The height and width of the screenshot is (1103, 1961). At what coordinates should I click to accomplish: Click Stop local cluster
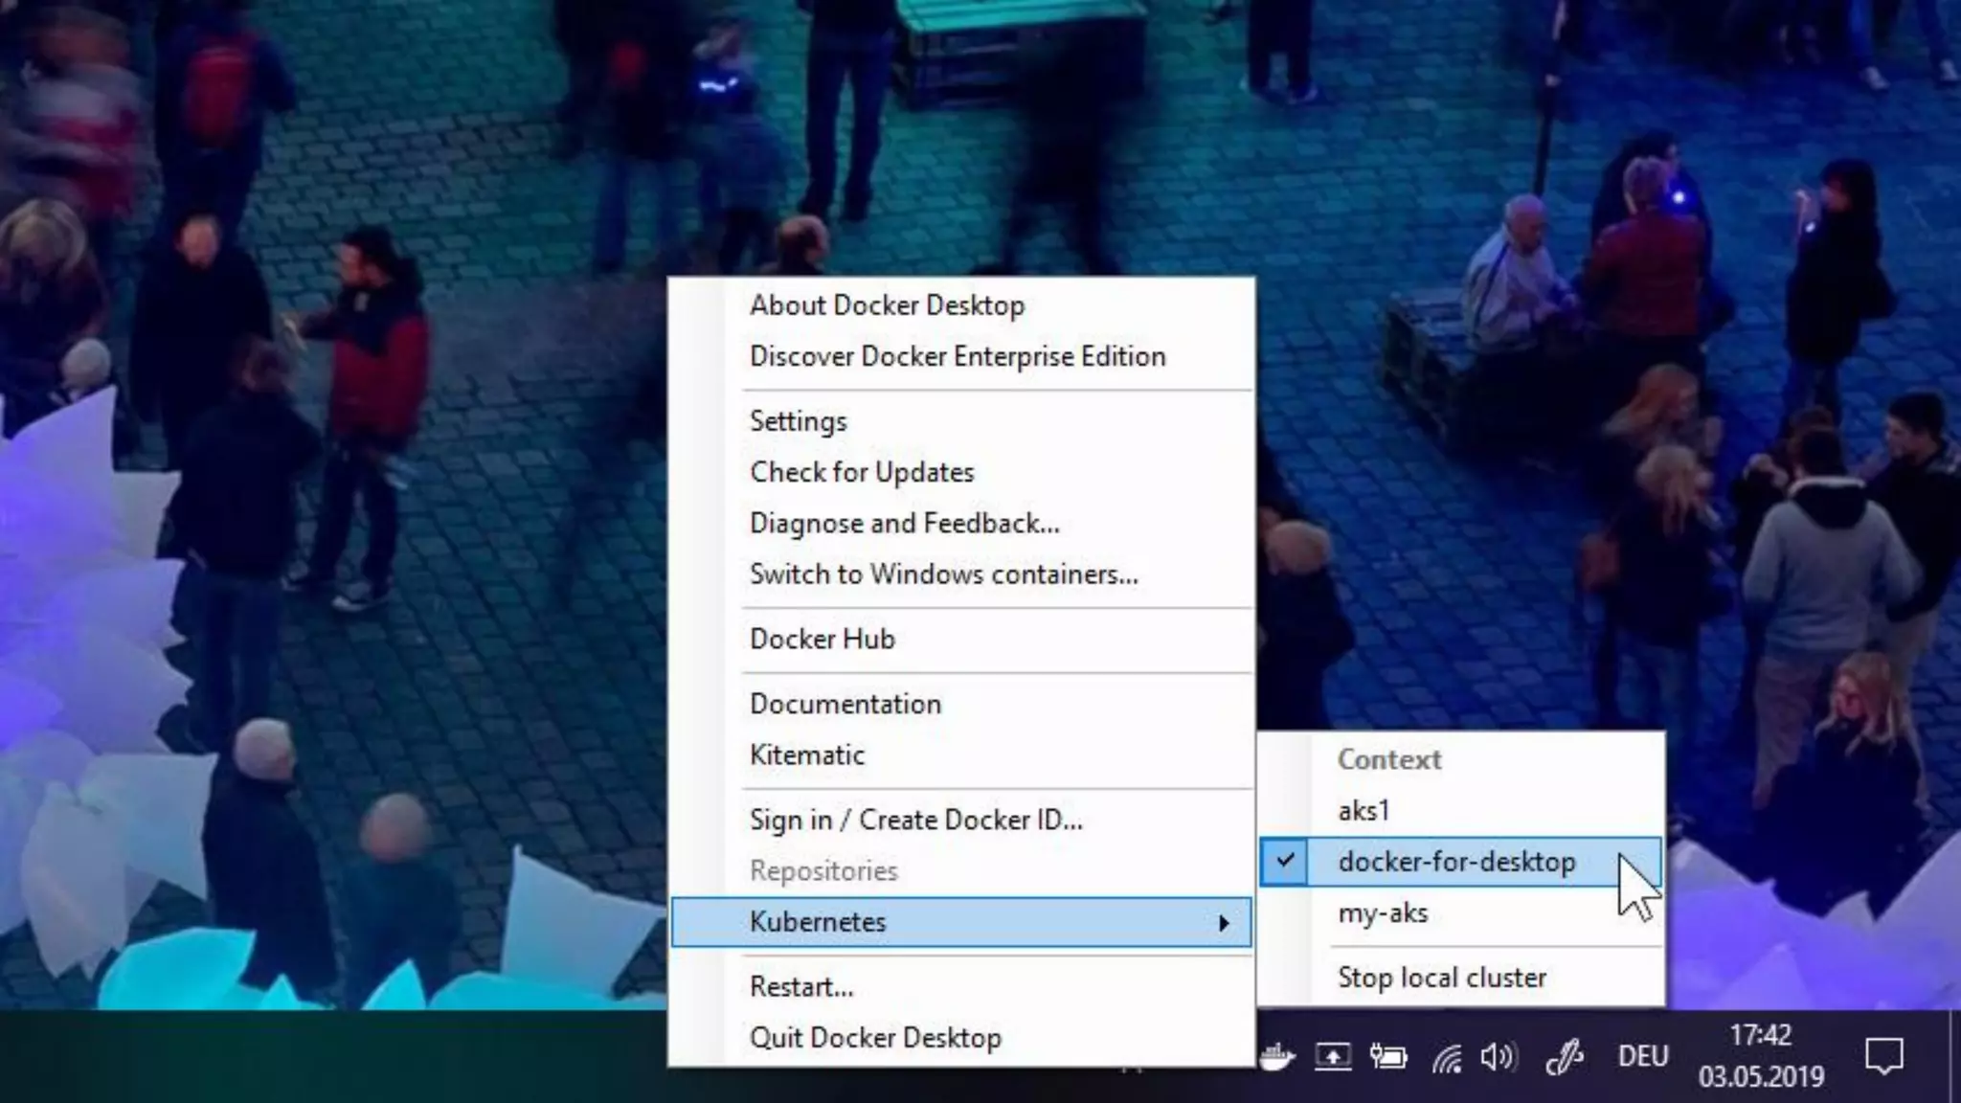click(1441, 978)
